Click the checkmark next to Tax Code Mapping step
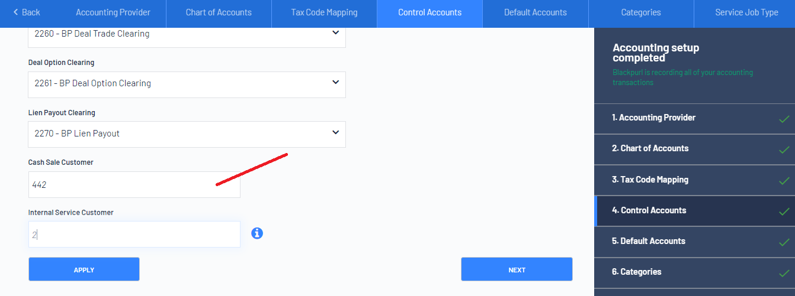Viewport: 795px width, 296px height. (x=784, y=181)
